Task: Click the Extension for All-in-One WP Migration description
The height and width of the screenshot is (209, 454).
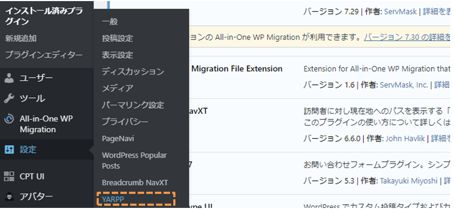Action: tap(377, 69)
